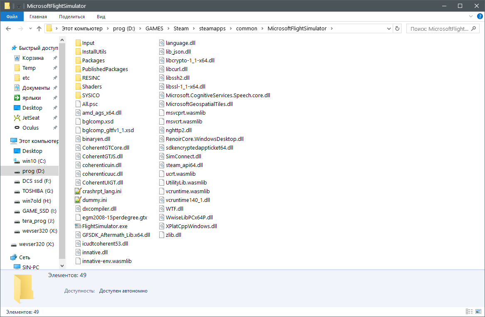Image resolution: width=485 pixels, height=317 pixels.
Task: Select the Input folder icon
Action: pyautogui.click(x=78, y=43)
